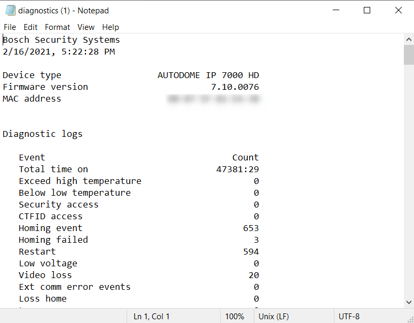414x323 pixels.
Task: Click the 'Firmware version' label
Action: coord(45,87)
